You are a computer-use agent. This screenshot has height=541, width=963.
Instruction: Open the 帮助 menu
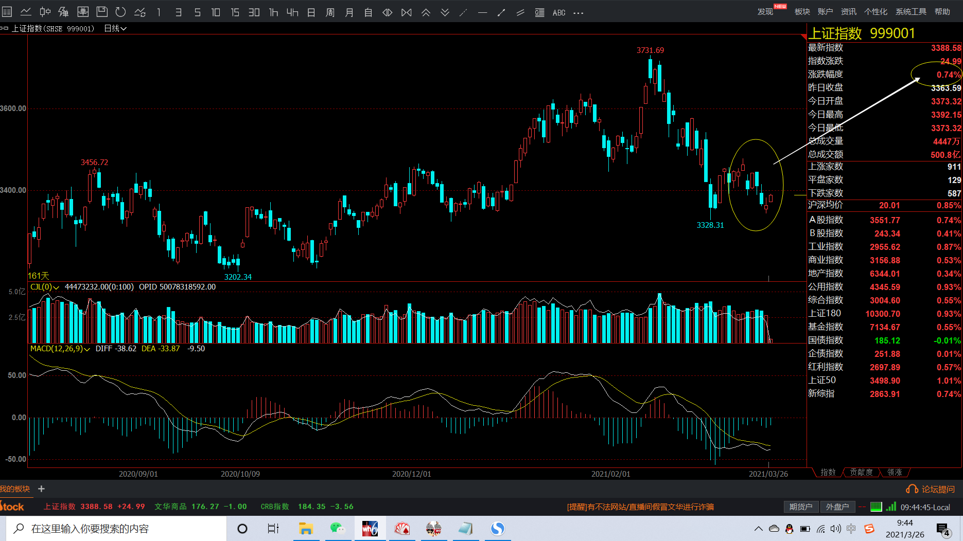click(942, 12)
